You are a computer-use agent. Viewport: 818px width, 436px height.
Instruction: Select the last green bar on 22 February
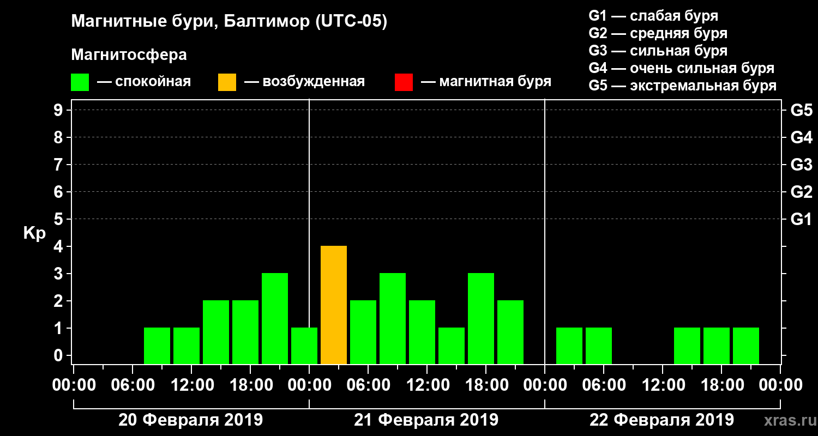pyautogui.click(x=746, y=346)
